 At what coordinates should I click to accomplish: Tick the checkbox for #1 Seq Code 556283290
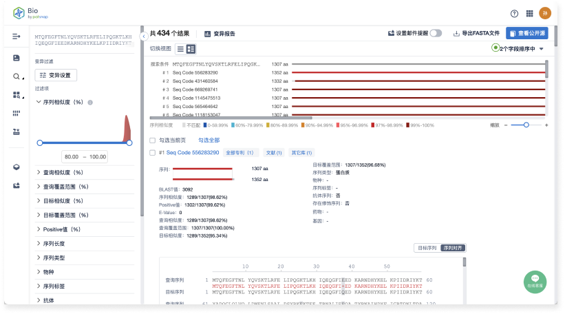click(153, 152)
